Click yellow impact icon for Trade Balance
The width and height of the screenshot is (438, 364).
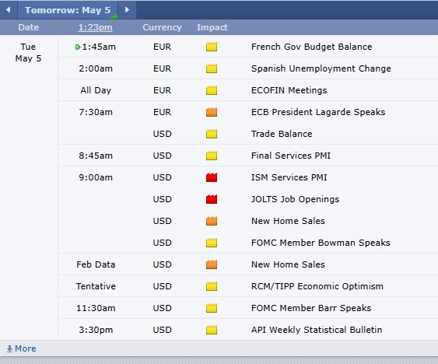212,134
